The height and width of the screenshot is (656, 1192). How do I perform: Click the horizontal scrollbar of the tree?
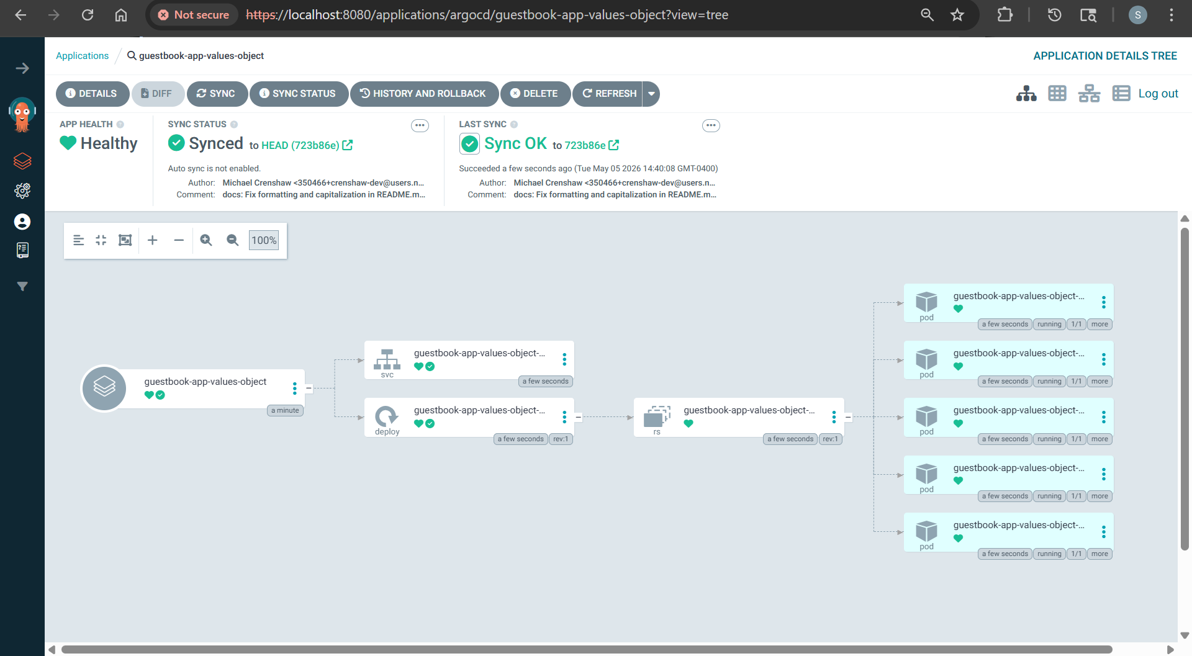coord(587,649)
